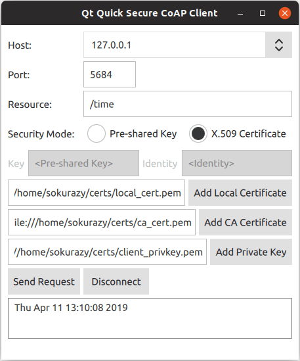Disconnect from the CoAP server
Viewport: 300px width, 361px height.
[x=116, y=281]
